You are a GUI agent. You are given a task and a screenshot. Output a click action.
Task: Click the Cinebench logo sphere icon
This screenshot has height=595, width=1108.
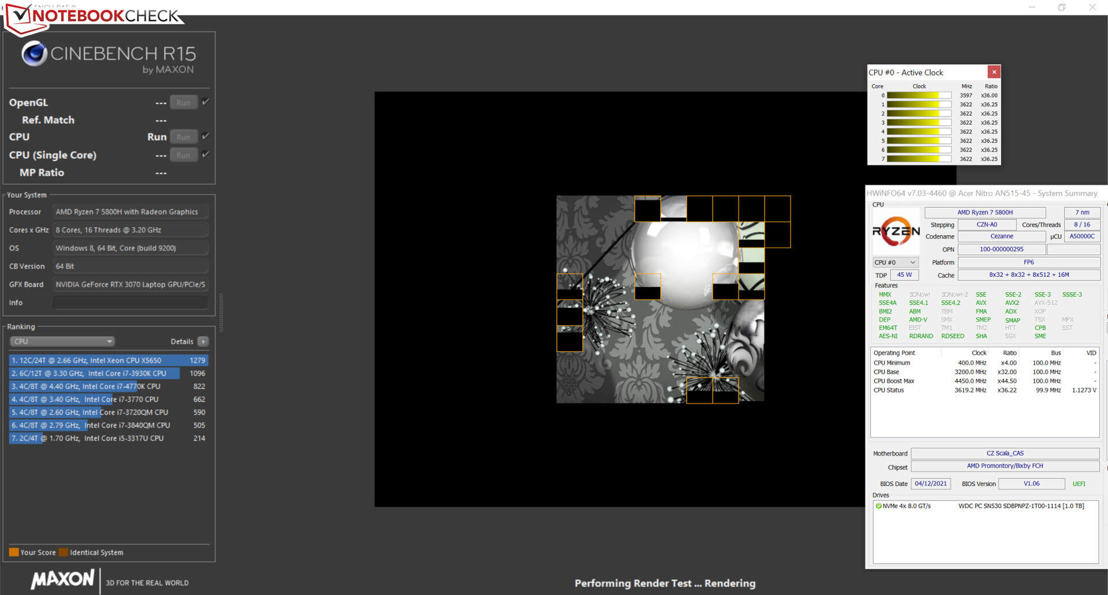(x=34, y=54)
